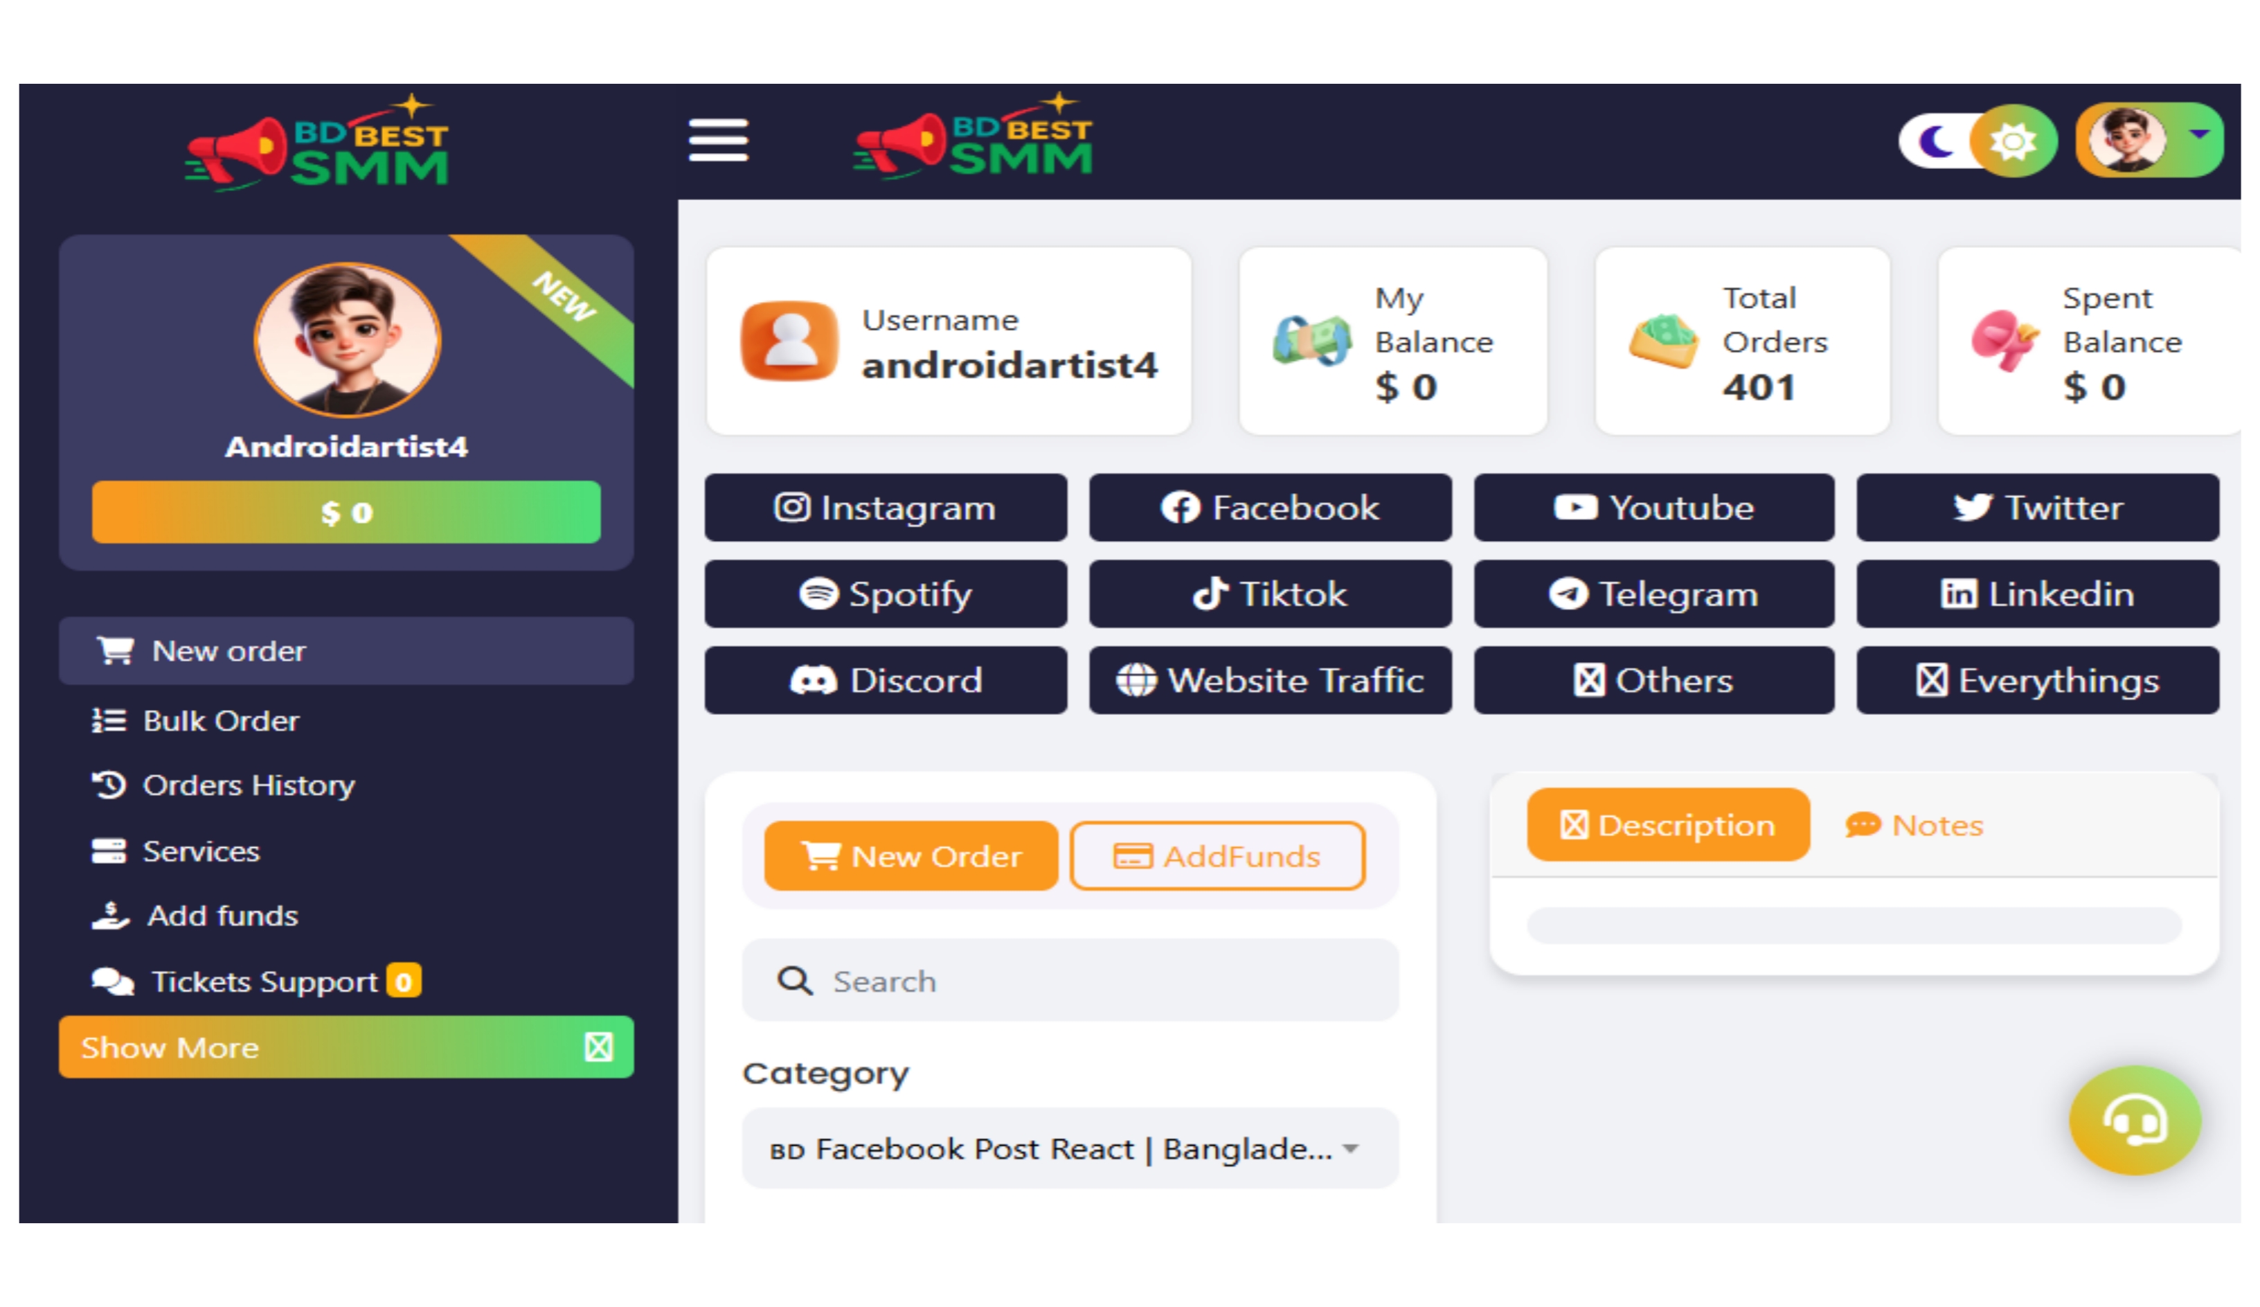Choose the Website Traffic category

1269,680
